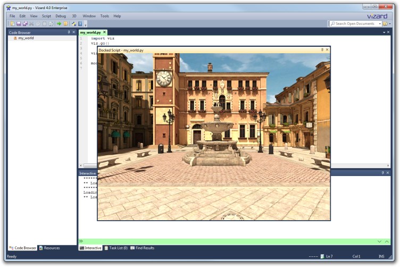Run the script with green arrow icon
The height and width of the screenshot is (267, 400).
[59, 24]
